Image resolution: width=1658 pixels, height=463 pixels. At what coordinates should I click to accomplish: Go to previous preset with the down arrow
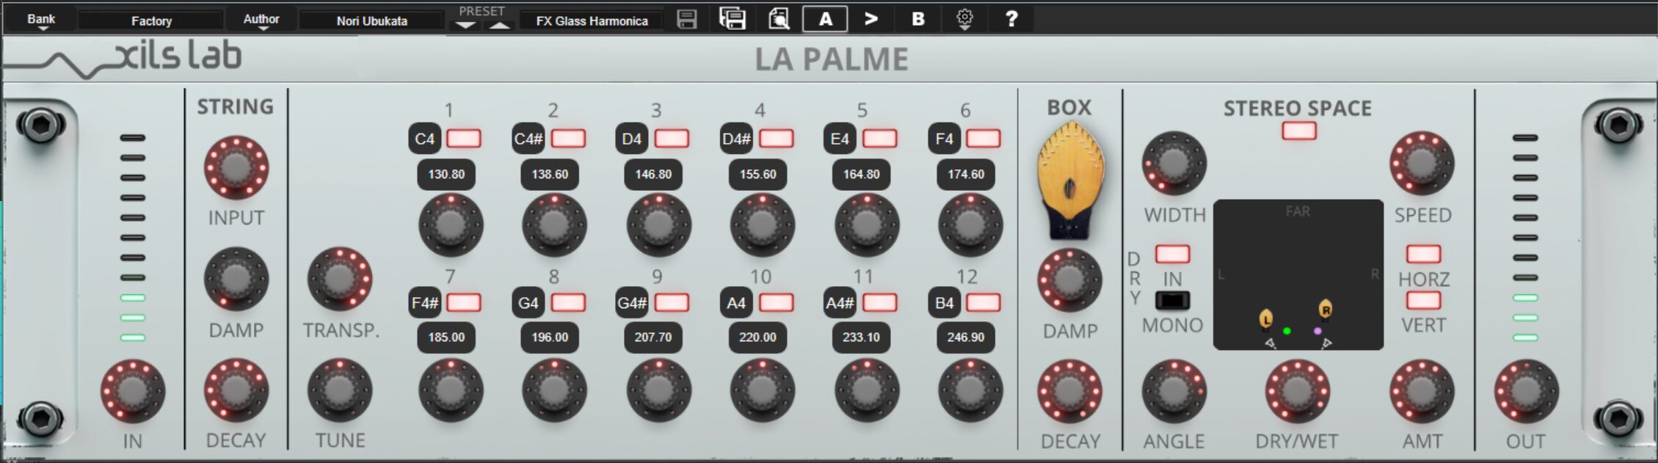[465, 25]
